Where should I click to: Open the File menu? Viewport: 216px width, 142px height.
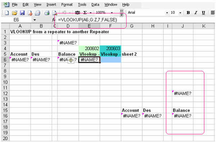point(15,5)
